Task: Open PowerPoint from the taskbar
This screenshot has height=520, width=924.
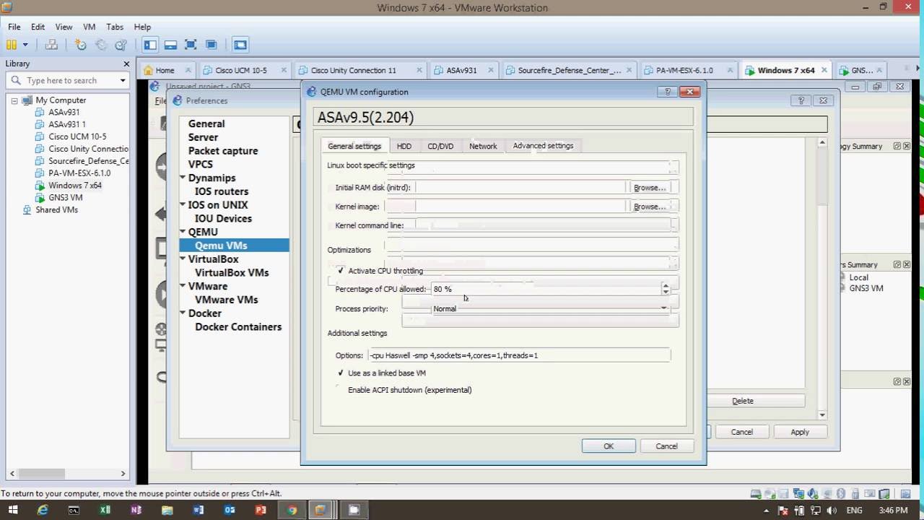Action: [x=261, y=510]
